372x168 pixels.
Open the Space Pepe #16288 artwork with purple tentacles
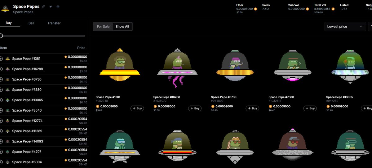pyautogui.click(x=177, y=68)
